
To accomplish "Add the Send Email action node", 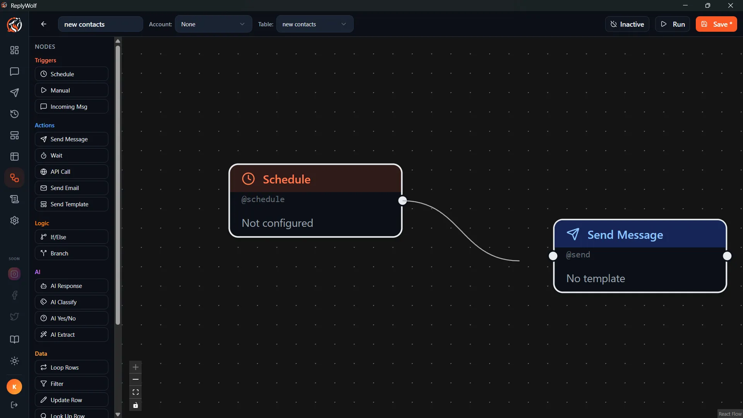I will (x=72, y=188).
